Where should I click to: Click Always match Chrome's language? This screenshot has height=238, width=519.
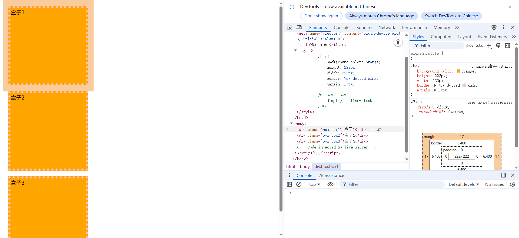[381, 16]
